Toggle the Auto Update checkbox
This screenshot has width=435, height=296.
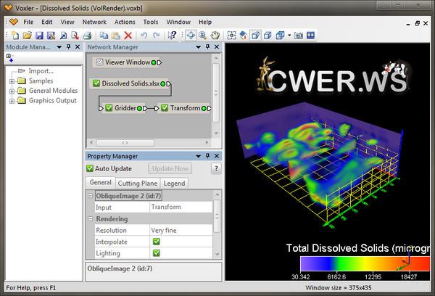pyautogui.click(x=91, y=168)
